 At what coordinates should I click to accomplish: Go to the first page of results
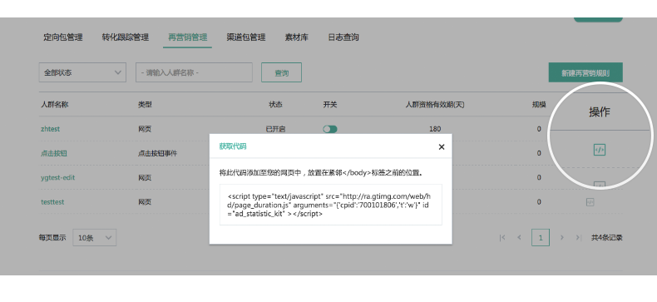tap(502, 238)
